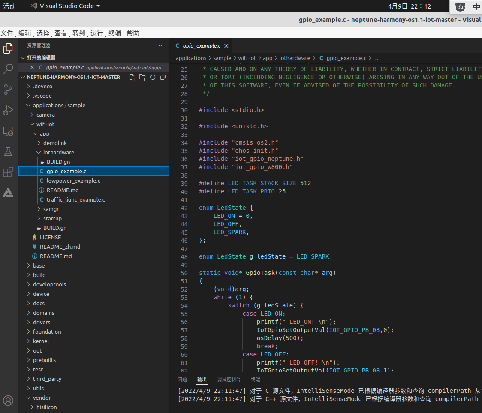Switch to the 问题 panel tab
This screenshot has height=413, width=482.
click(182, 380)
